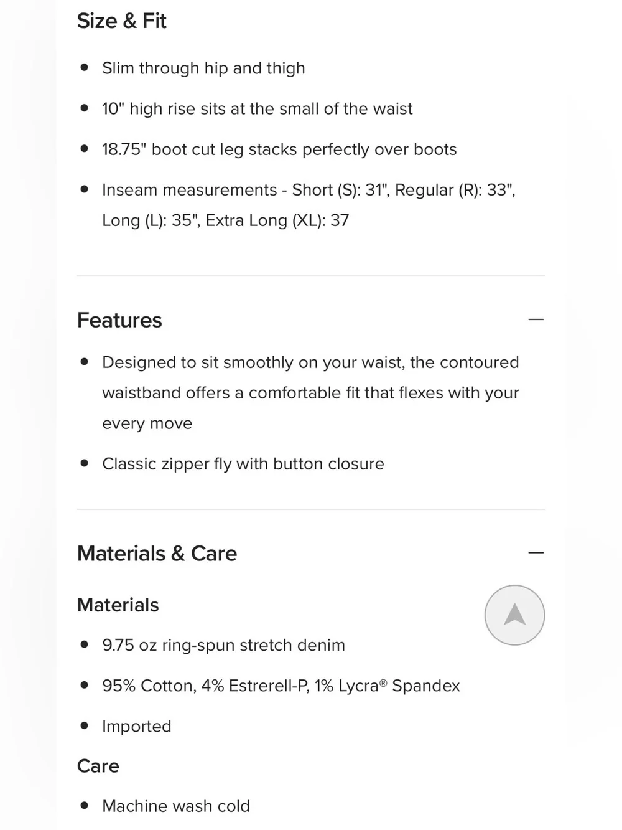Image resolution: width=622 pixels, height=830 pixels.
Task: Click the 18.75" boot cut leg line
Action: click(x=279, y=149)
